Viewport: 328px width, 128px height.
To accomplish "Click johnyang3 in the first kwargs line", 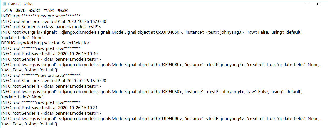I will 232,32.
